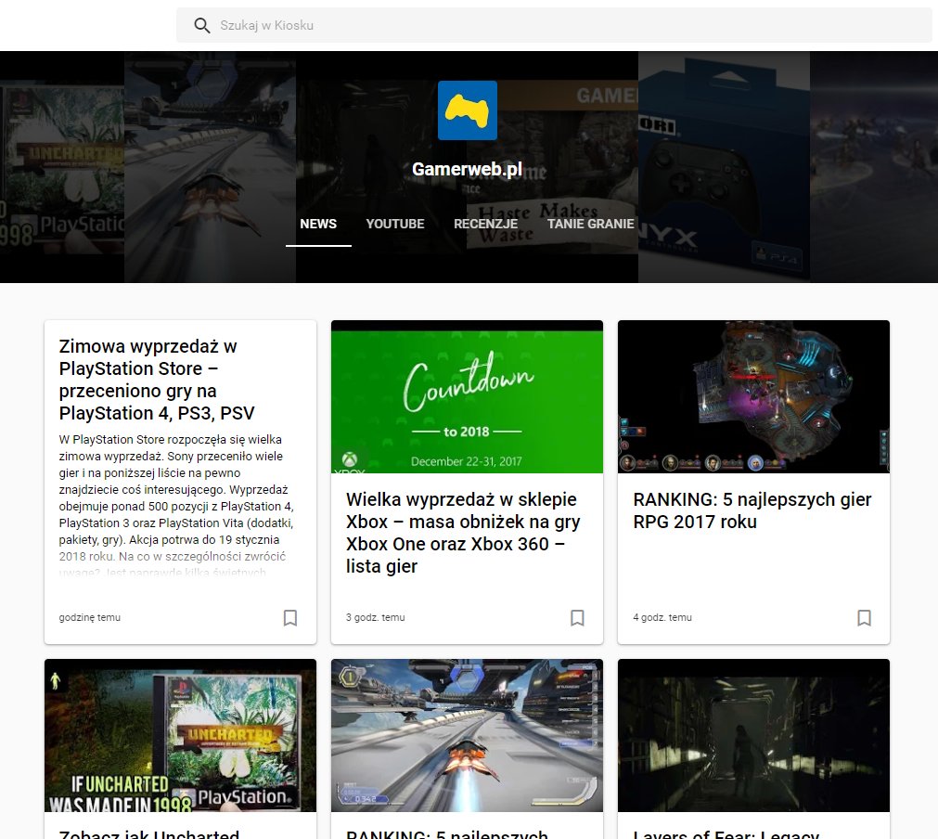
Task: Switch to the YOUTUBE tab
Action: pos(395,224)
